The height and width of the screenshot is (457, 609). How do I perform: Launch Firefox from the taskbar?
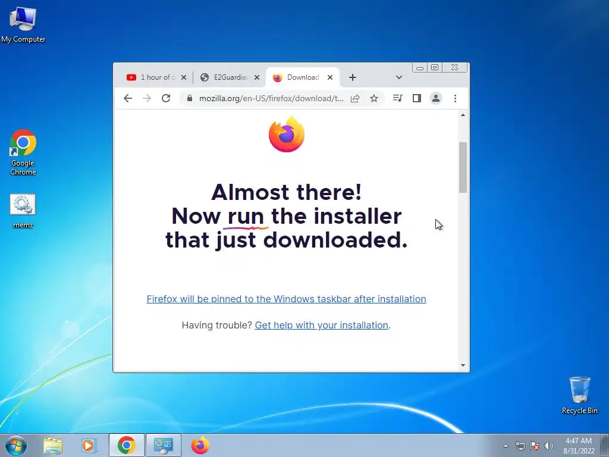[x=200, y=445]
